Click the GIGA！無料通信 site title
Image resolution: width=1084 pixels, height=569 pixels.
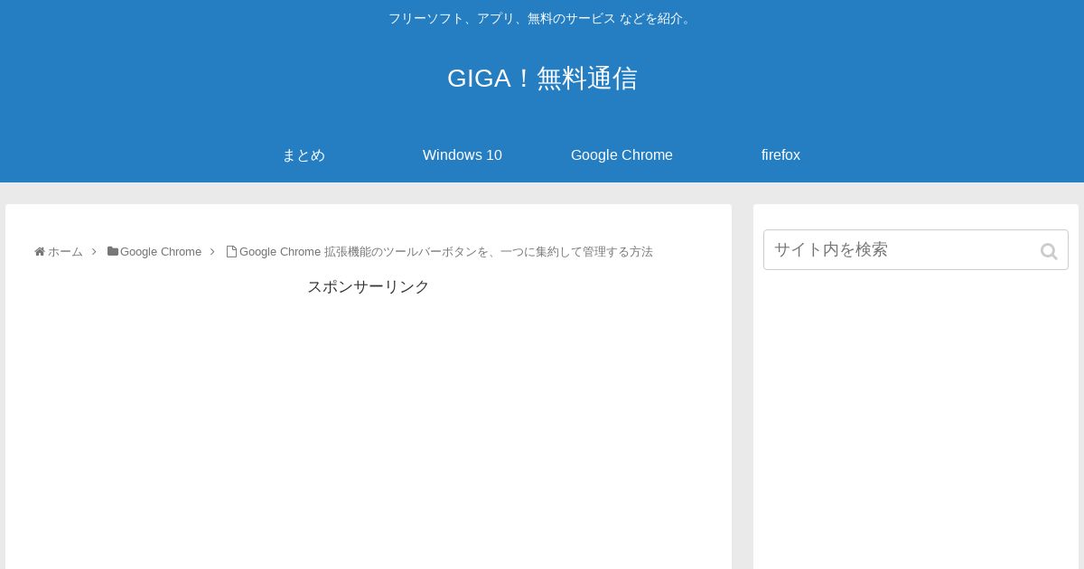542,79
